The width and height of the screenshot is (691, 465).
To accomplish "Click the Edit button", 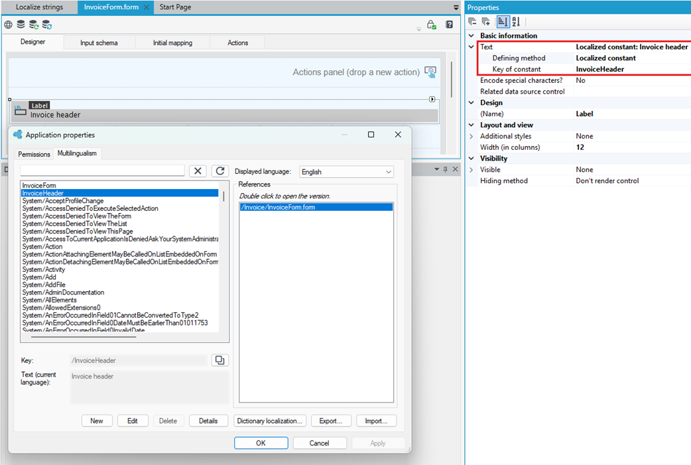I will 133,421.
